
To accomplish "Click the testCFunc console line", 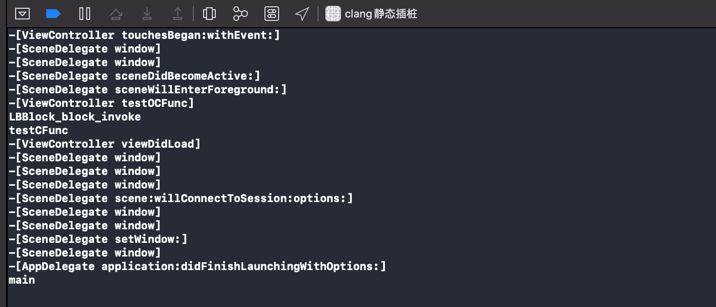I will pyautogui.click(x=38, y=130).
